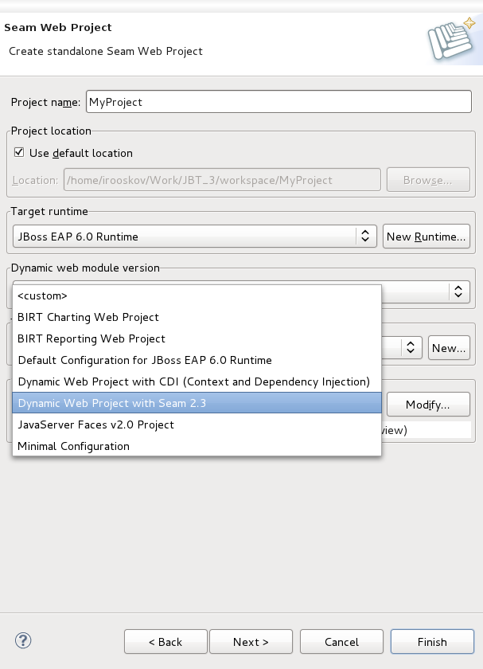The width and height of the screenshot is (483, 669).
Task: Select the "Minimal Configuration" entry
Action: point(73,446)
